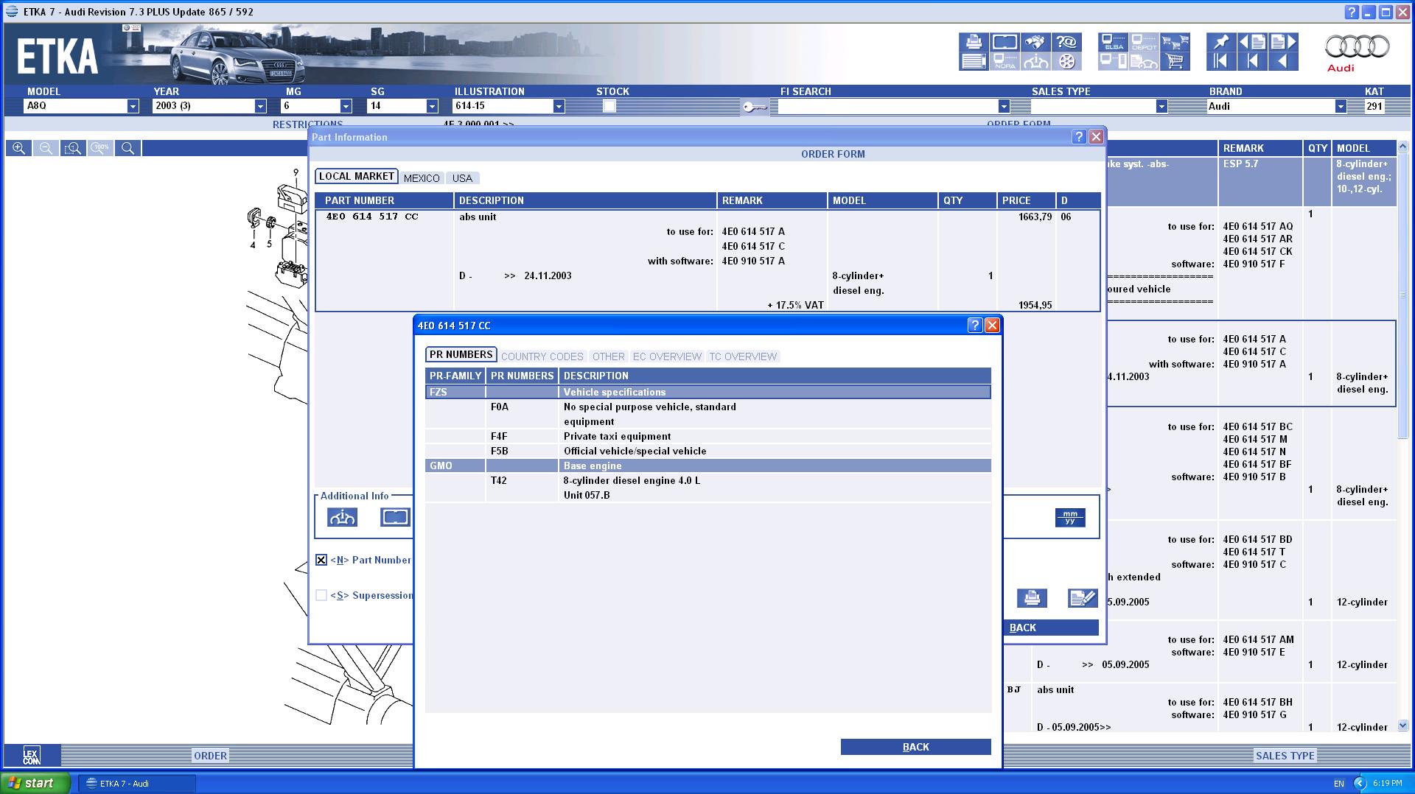1415x794 pixels.
Task: Click BACK in the 4E0 614 517 CC dialog
Action: click(x=916, y=747)
